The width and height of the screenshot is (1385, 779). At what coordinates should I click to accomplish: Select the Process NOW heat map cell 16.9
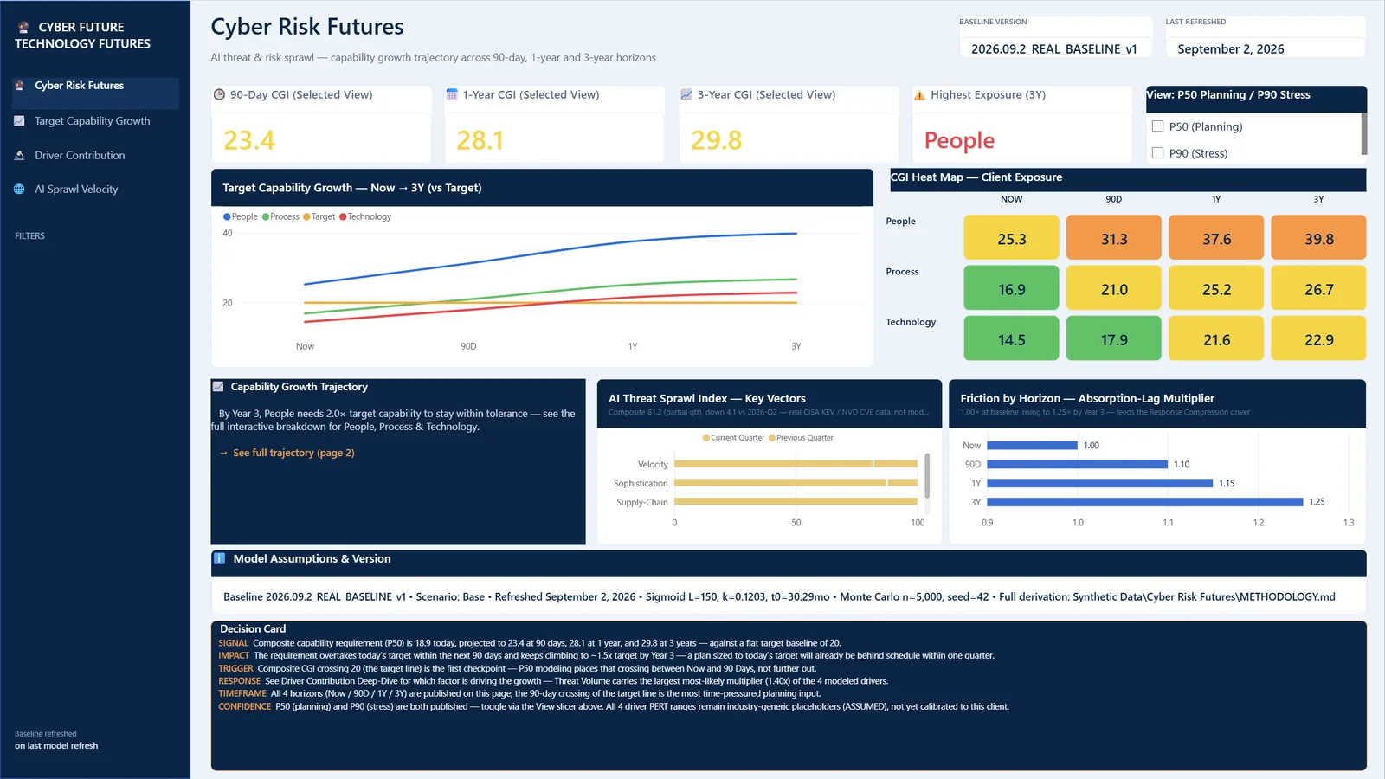click(x=1011, y=288)
